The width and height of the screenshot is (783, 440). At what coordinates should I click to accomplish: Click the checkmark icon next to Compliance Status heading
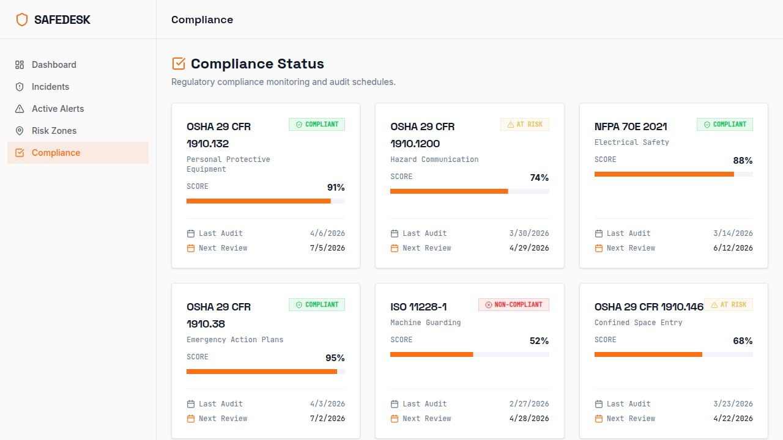pos(178,63)
